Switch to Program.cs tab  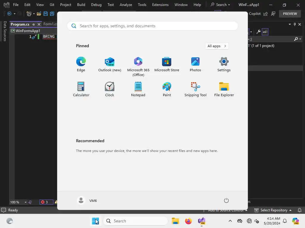[x=20, y=24]
